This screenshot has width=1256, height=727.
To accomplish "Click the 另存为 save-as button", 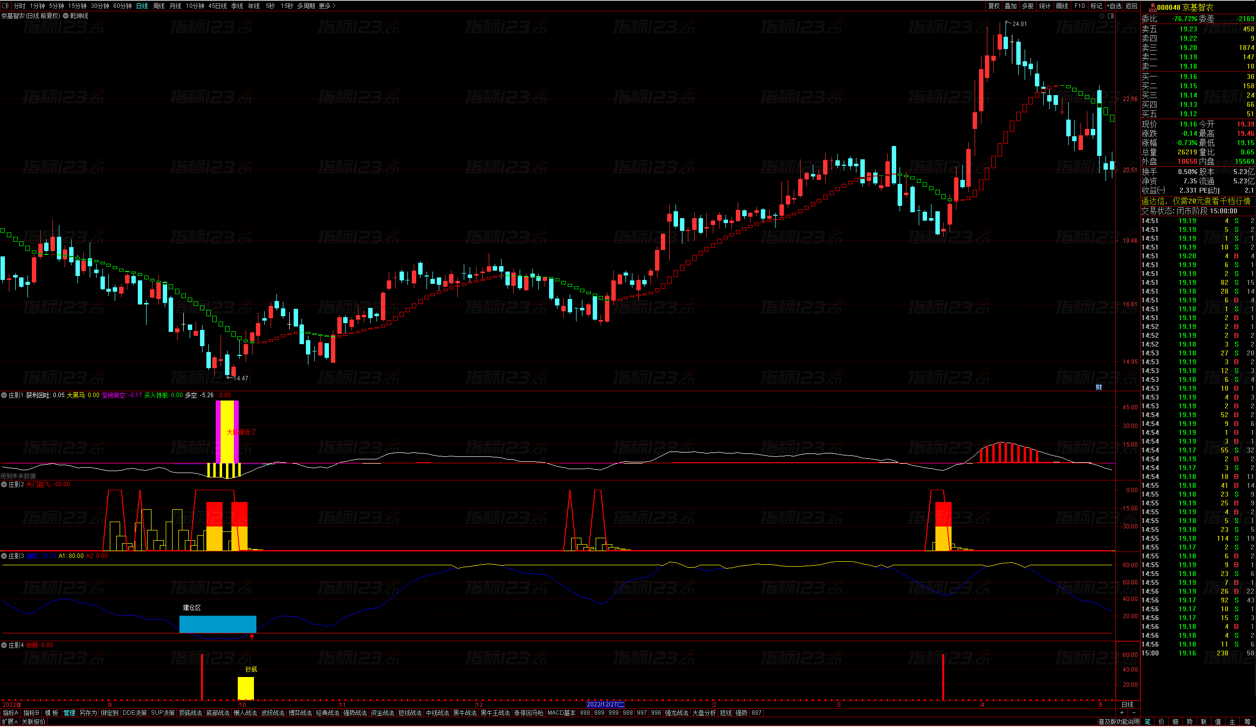I will click(x=88, y=714).
